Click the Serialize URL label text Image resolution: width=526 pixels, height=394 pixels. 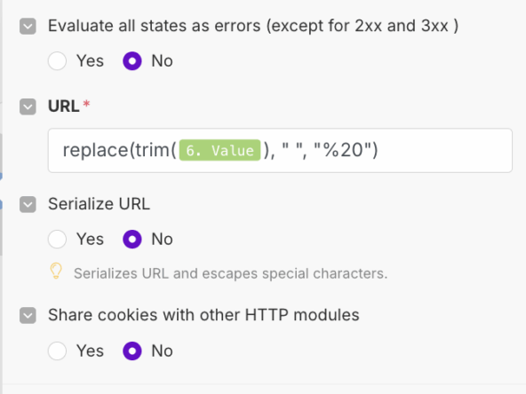click(99, 204)
